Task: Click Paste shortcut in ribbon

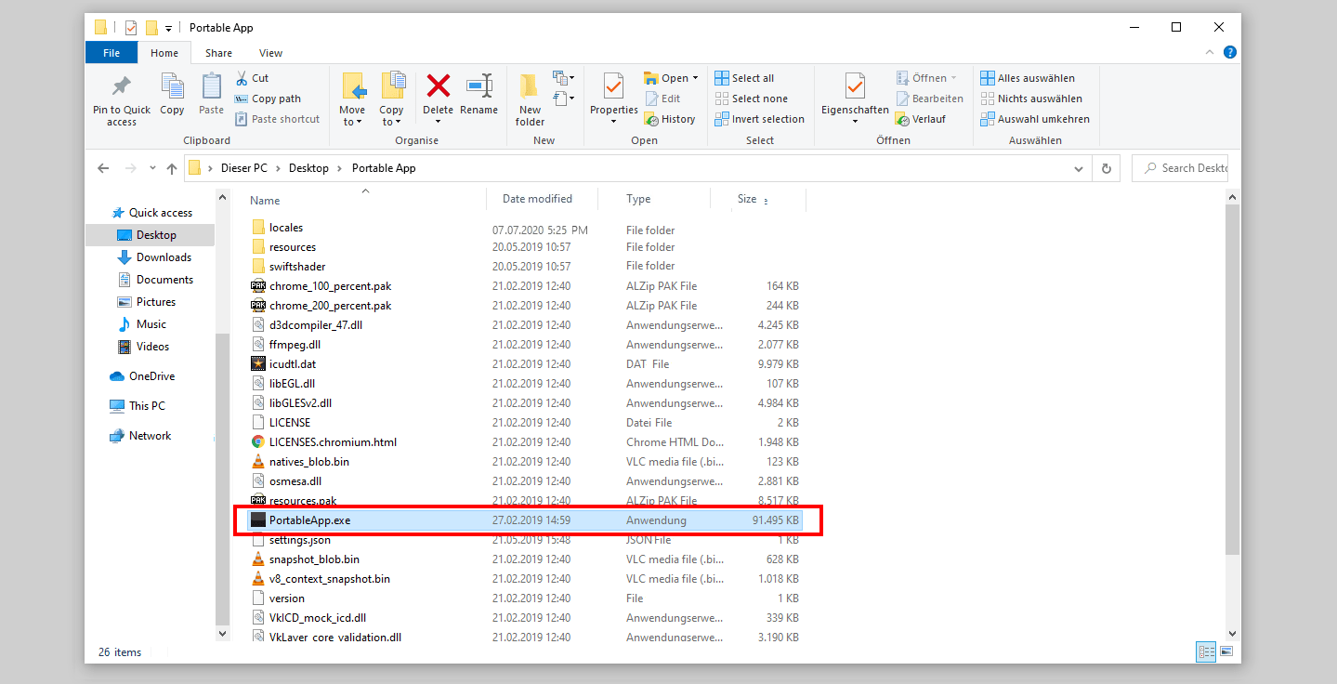Action: pyautogui.click(x=277, y=119)
